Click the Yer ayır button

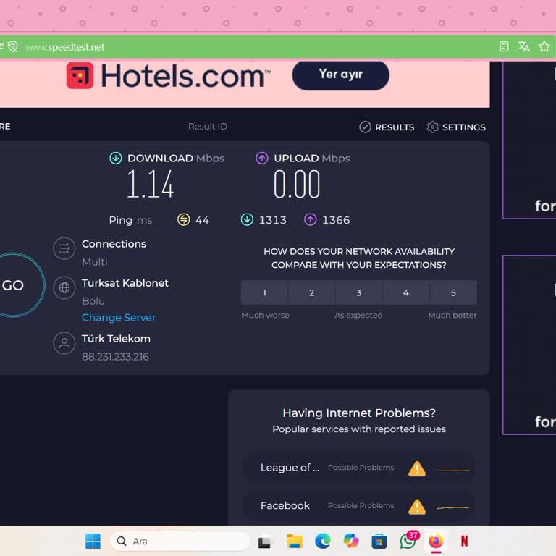[x=340, y=75]
